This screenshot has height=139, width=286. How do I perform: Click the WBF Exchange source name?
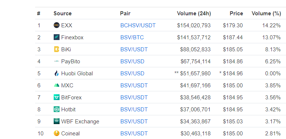coord(80,122)
